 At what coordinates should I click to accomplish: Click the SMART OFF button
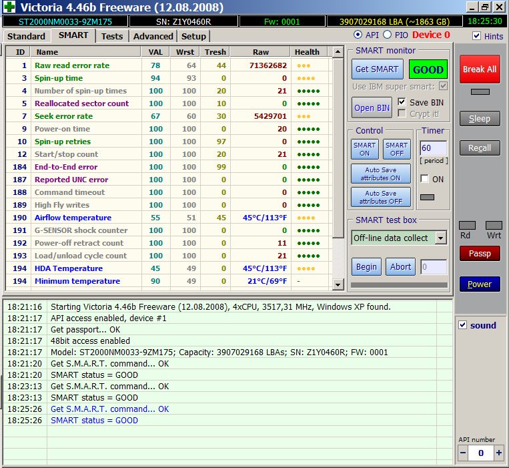click(397, 150)
